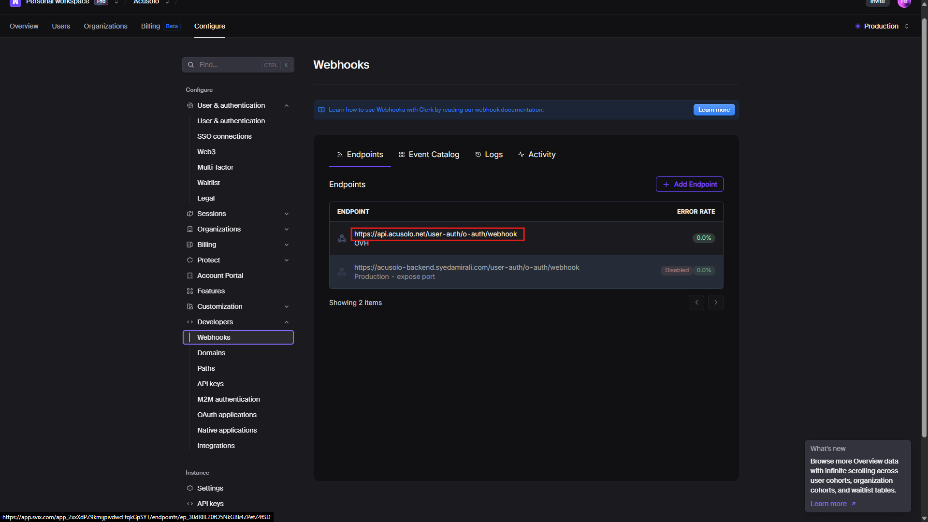Viewport: 928px width, 522px height.
Task: Switch to the Event Catalog tab
Action: click(x=429, y=155)
